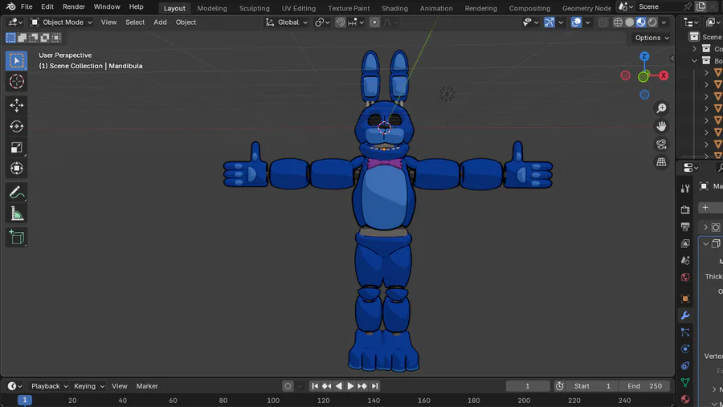The width and height of the screenshot is (723, 407).
Task: Open the View Layer properties tab
Action: coord(685,243)
